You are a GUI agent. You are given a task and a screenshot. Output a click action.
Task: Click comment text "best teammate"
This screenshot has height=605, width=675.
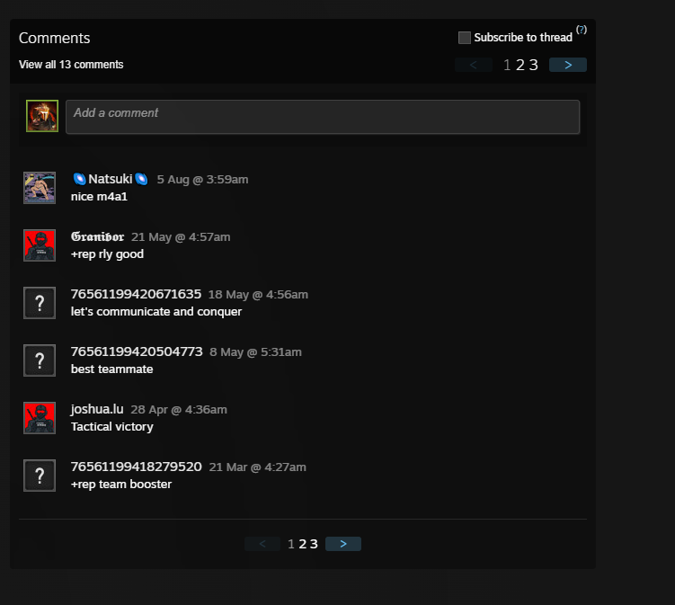(x=112, y=369)
